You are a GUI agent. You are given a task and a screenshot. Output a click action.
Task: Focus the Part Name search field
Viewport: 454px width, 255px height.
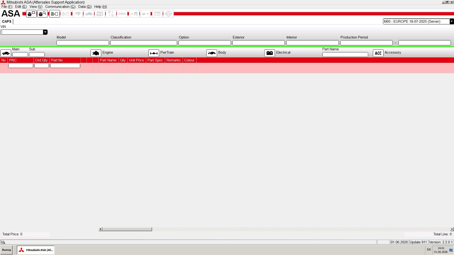click(345, 54)
